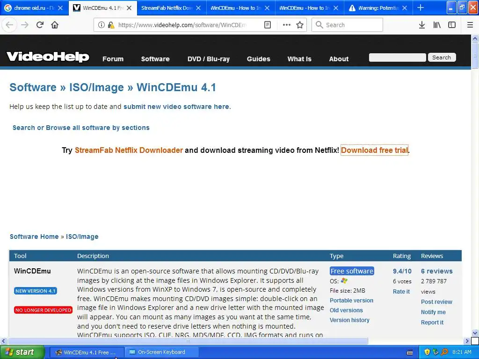The image size is (479, 359).
Task: Focus the Firefox search box
Action: pyautogui.click(x=348, y=25)
